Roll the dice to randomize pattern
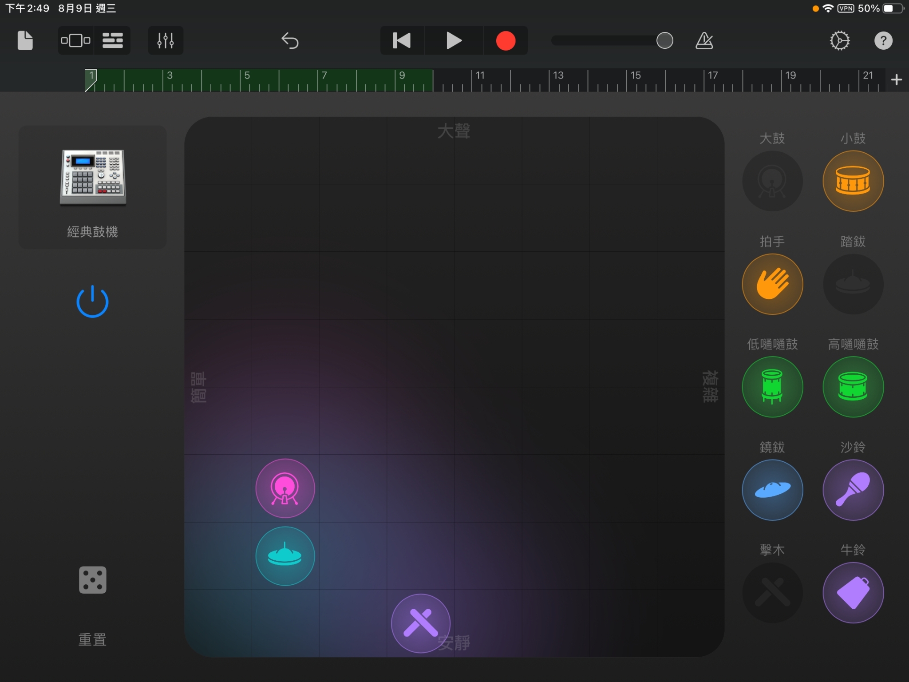This screenshot has height=682, width=909. [x=92, y=580]
